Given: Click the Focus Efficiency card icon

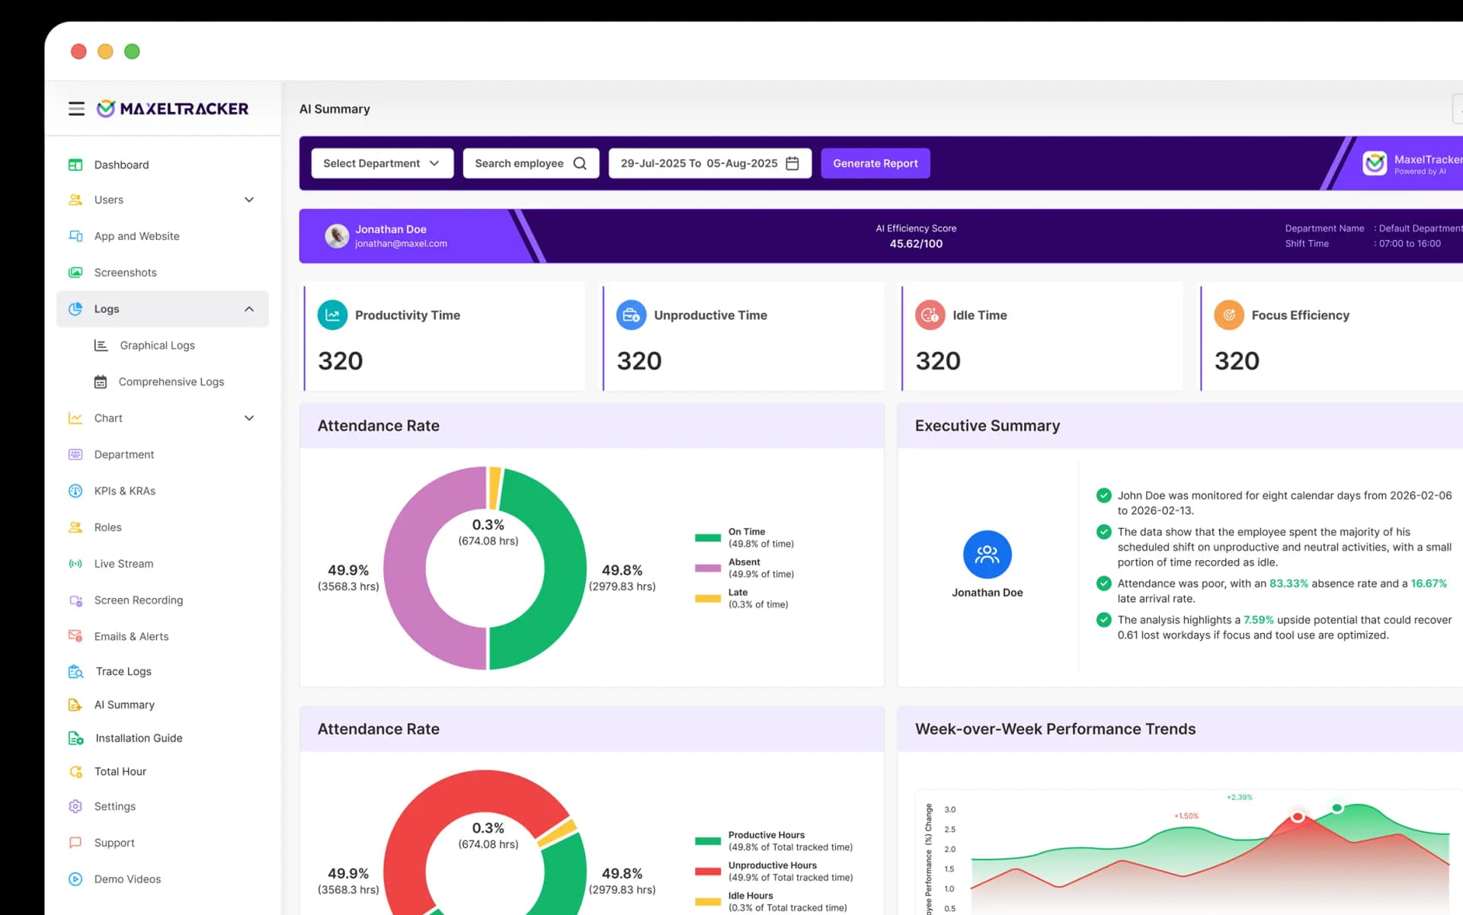Looking at the screenshot, I should (1229, 315).
